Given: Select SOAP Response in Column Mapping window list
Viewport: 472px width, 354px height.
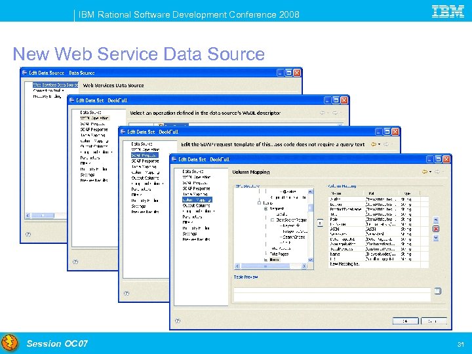Looking at the screenshot, I should coord(196,188).
